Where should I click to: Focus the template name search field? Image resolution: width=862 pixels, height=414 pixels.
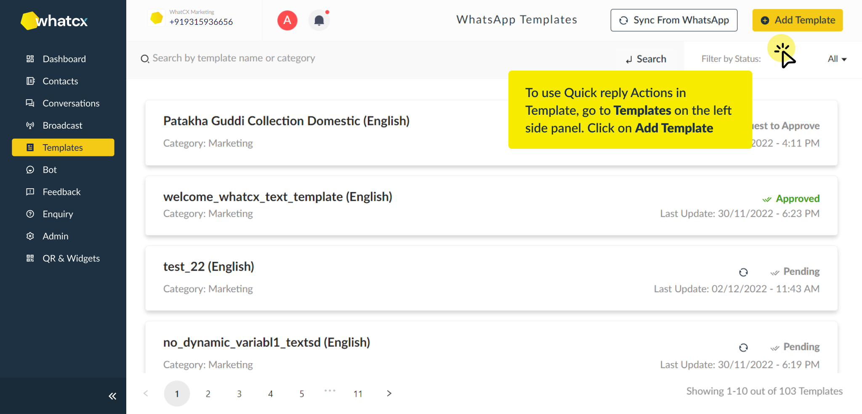tap(337, 58)
